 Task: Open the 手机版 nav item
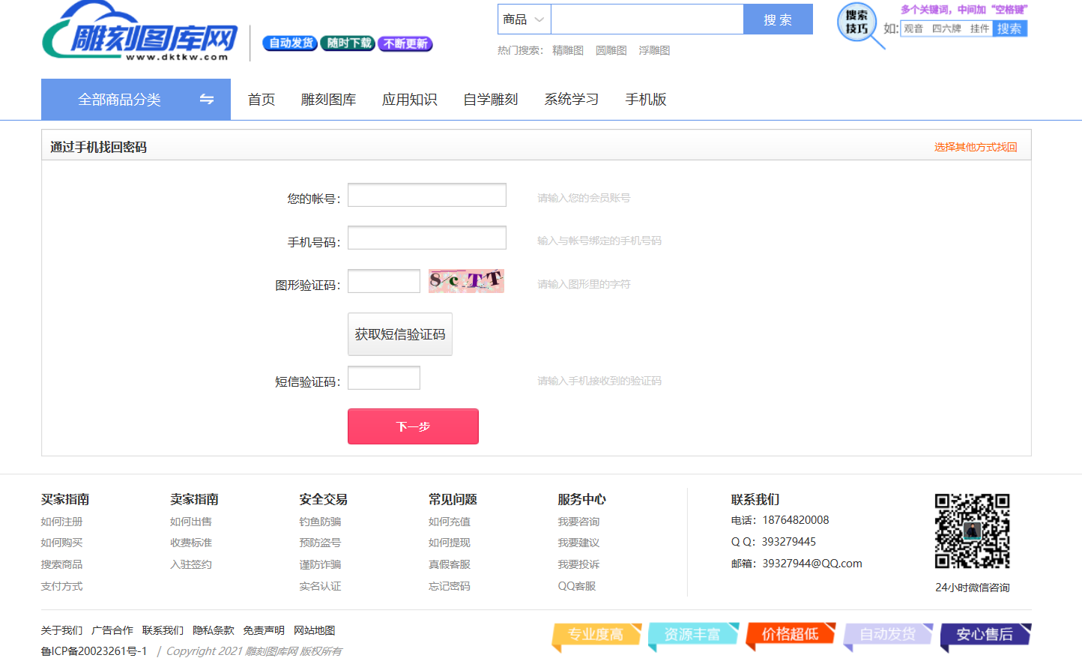click(x=645, y=100)
